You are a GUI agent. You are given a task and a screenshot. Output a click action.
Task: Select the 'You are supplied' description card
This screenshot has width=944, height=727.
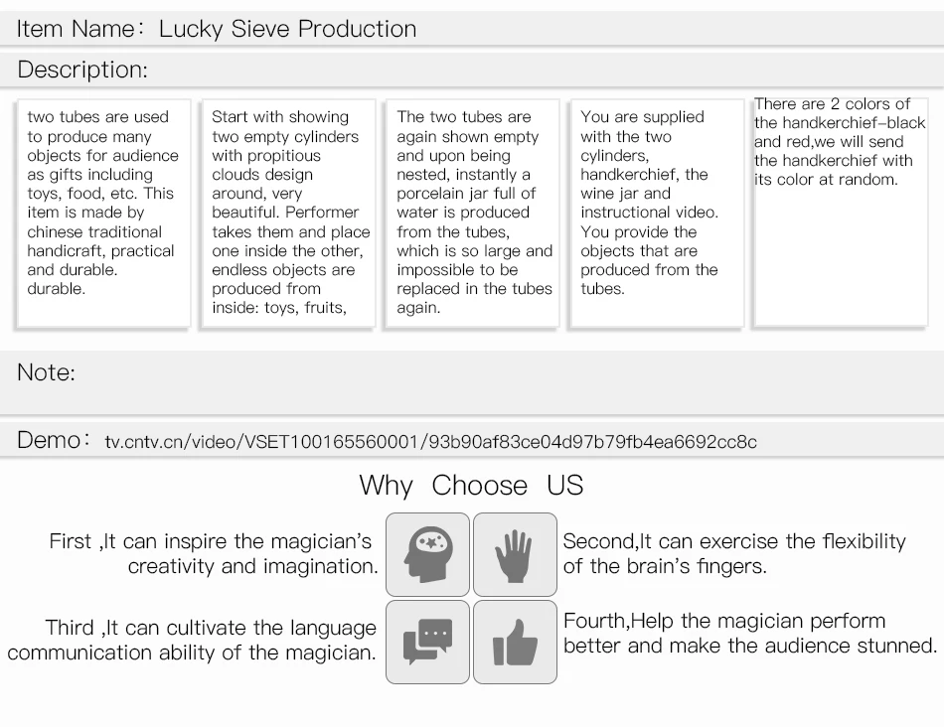click(657, 214)
